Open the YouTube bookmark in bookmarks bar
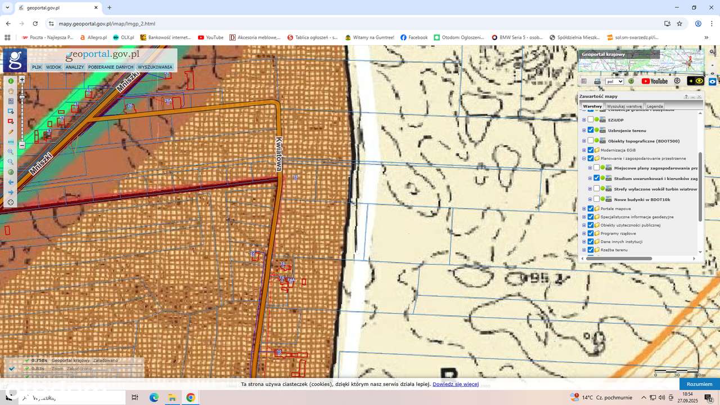Screen dimensions: 720x405 [x=210, y=38]
